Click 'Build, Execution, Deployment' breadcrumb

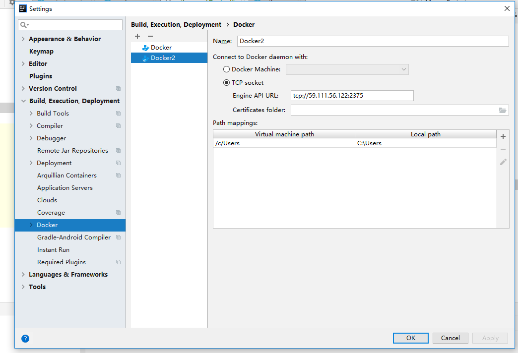click(x=176, y=24)
